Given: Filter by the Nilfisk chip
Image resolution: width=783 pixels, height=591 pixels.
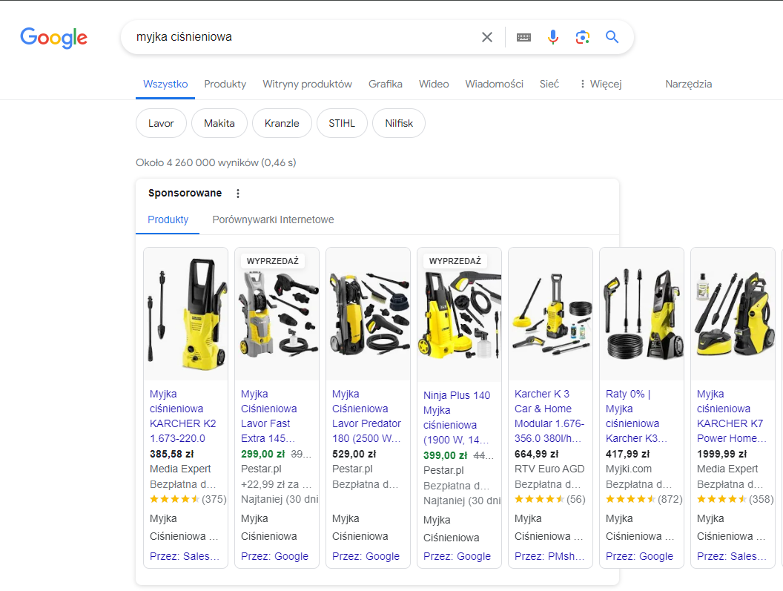Looking at the screenshot, I should point(399,123).
